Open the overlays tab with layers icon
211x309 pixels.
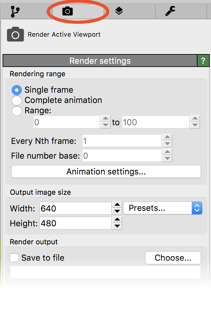(x=119, y=12)
